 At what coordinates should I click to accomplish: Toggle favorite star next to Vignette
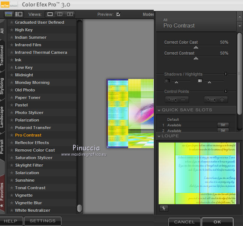11,195
